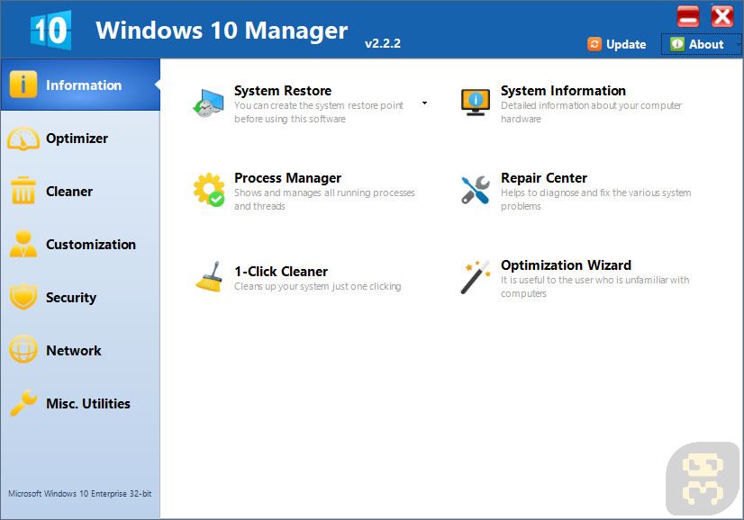
Task: Click description 'Detailed information about your computer hardware'
Action: [x=591, y=112]
